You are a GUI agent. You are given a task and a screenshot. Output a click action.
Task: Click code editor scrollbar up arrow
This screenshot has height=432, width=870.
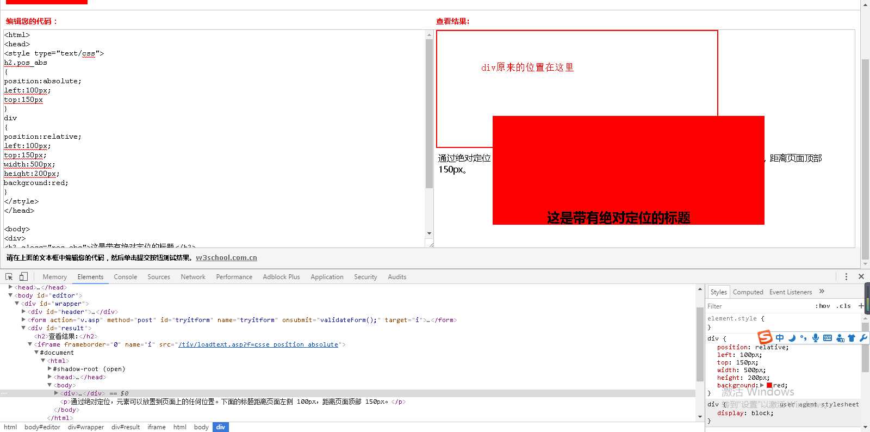[x=429, y=34]
